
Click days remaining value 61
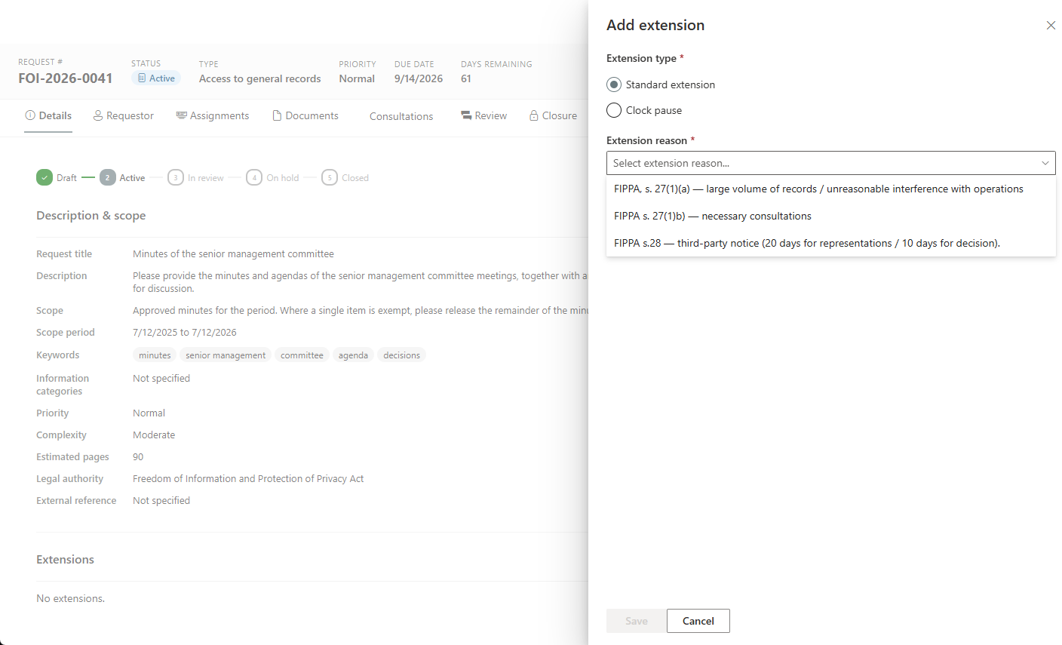[466, 78]
